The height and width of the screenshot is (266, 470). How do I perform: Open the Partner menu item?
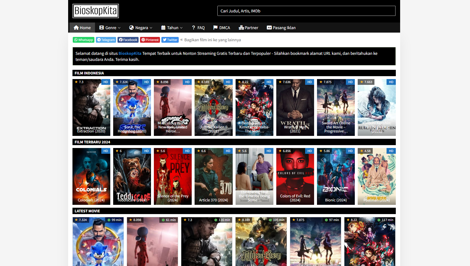tap(248, 28)
